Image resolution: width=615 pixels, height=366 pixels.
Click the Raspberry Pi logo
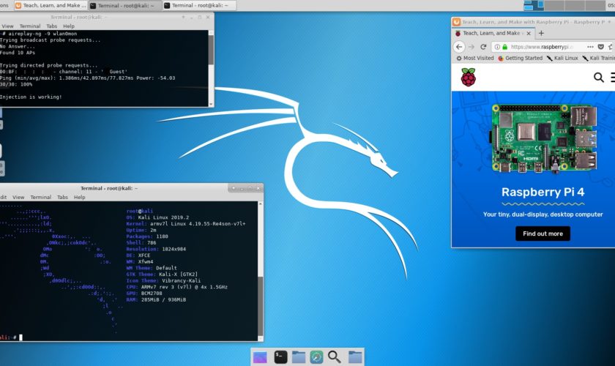468,77
